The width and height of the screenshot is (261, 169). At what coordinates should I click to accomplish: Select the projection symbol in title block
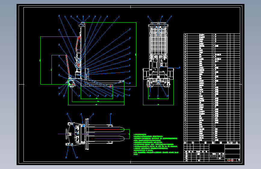(231, 160)
